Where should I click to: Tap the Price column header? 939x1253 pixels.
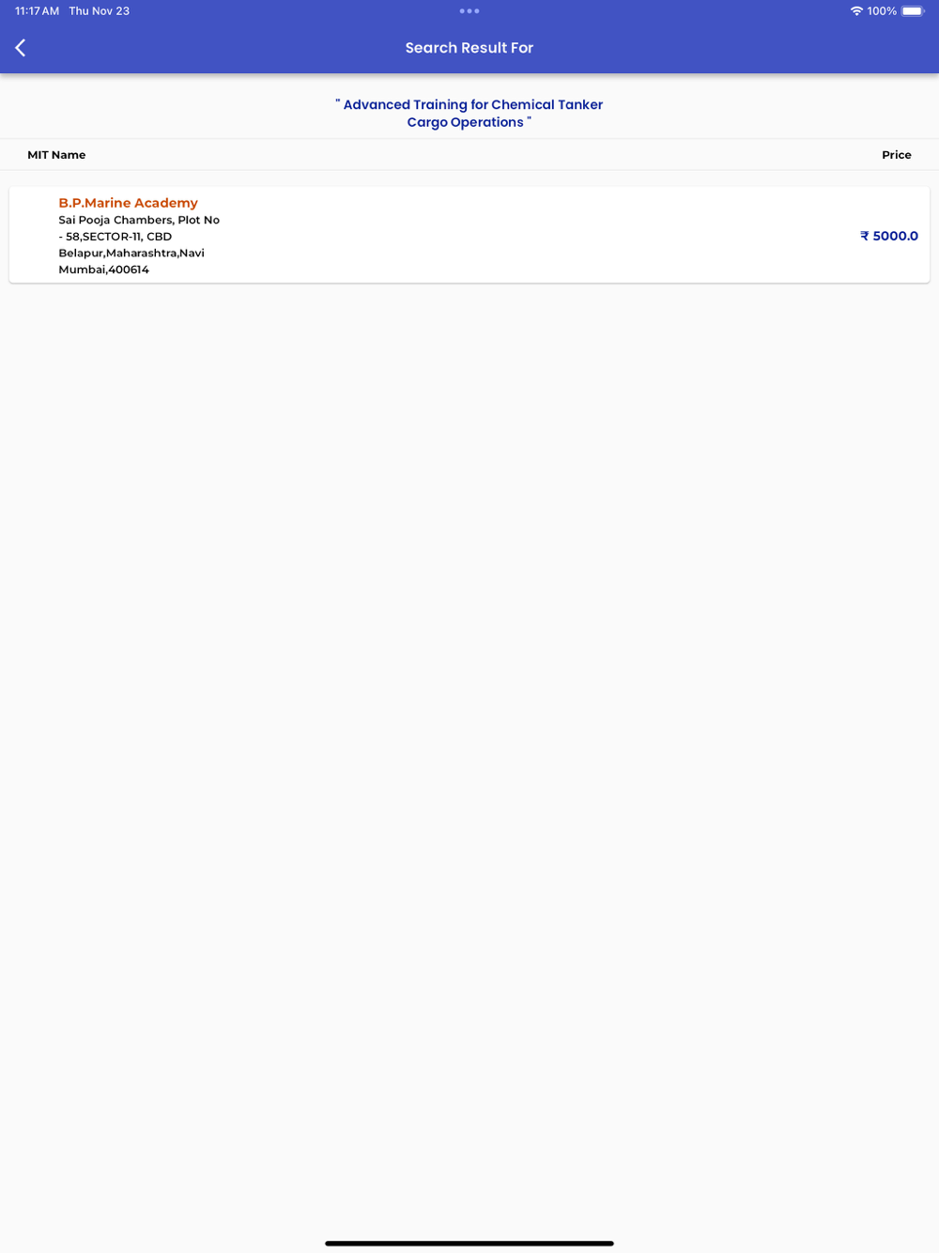(x=897, y=155)
